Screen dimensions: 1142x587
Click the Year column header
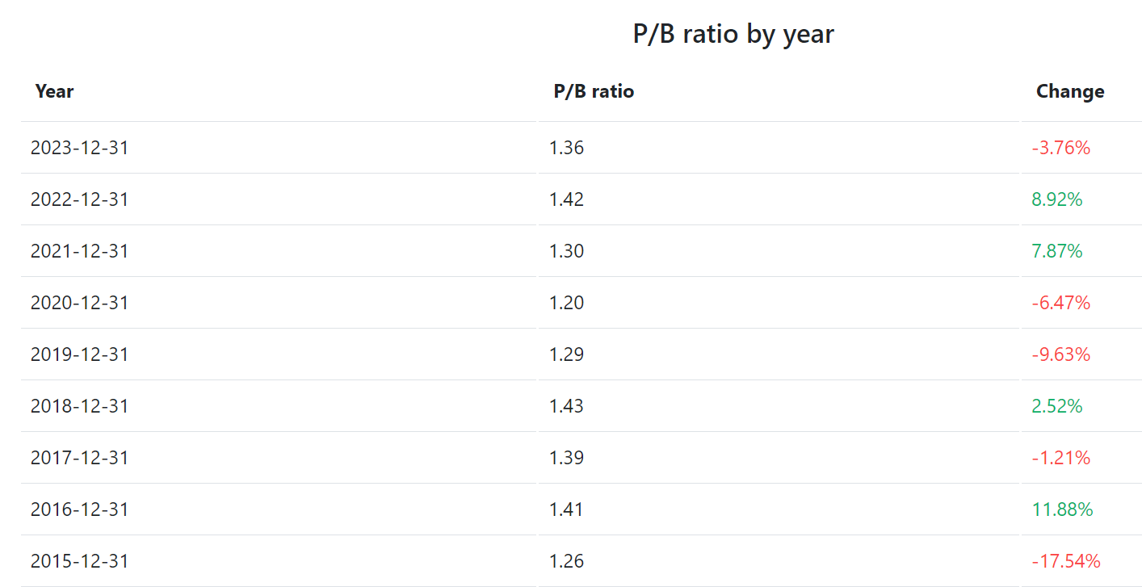54,92
